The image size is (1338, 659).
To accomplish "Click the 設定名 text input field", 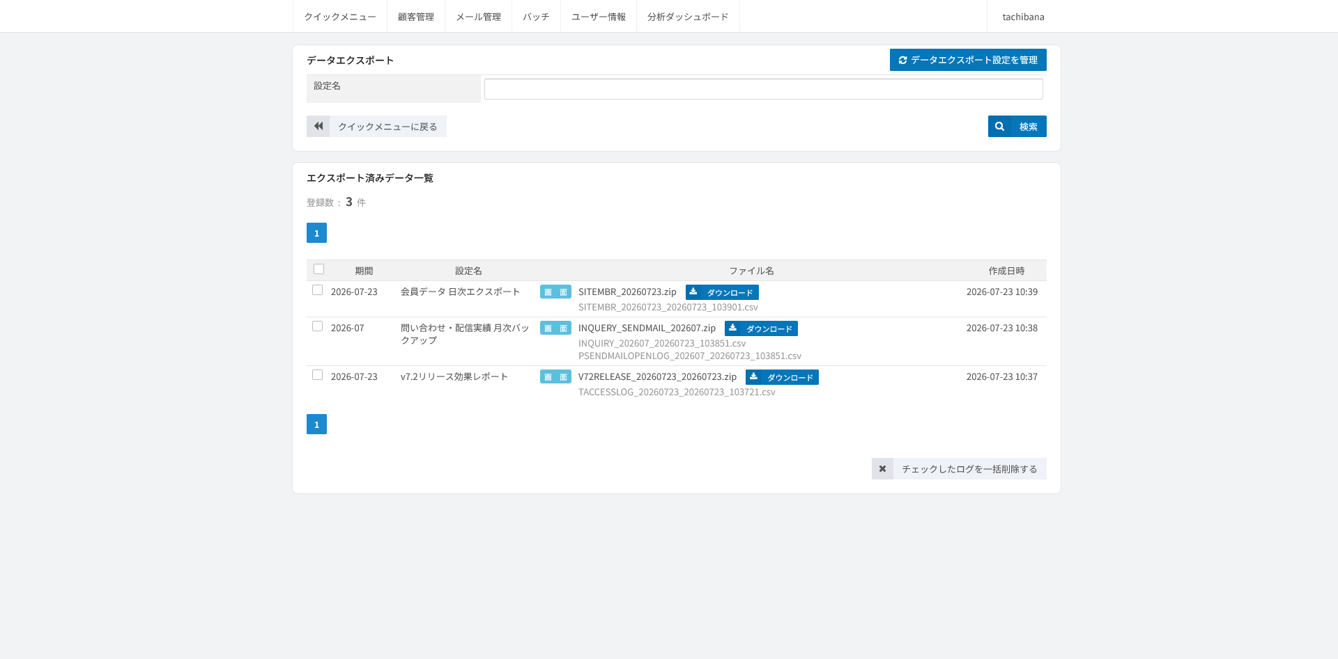I will point(764,89).
